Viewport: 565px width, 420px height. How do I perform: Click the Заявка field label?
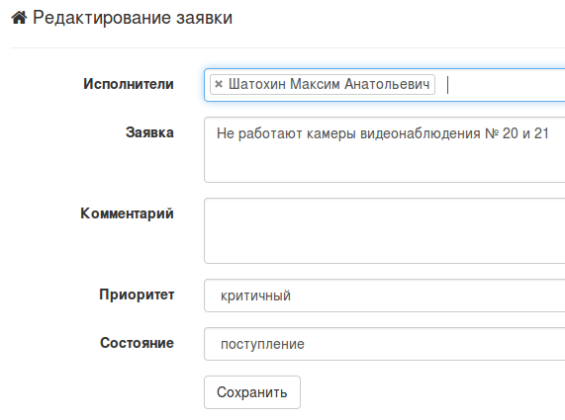coord(149,132)
